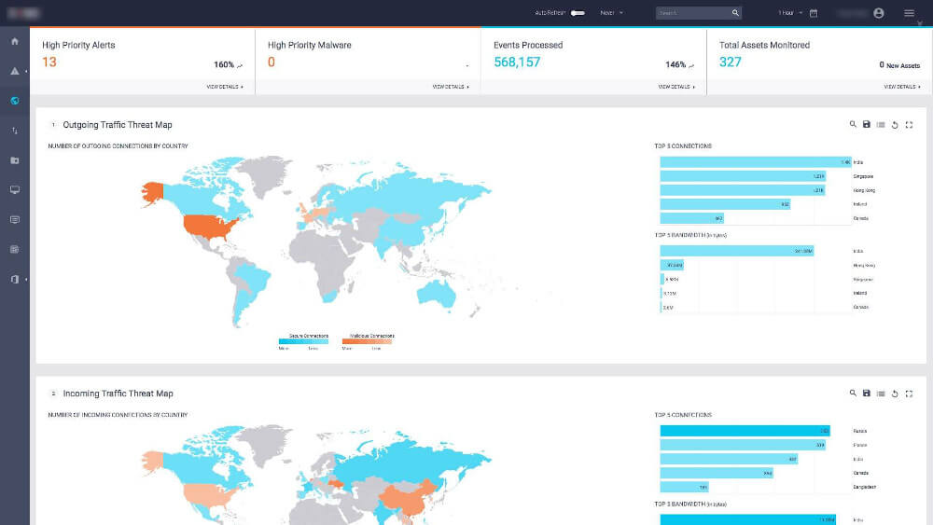933x525 pixels.
Task: View details for Total Assets Monitored
Action: 901,87
